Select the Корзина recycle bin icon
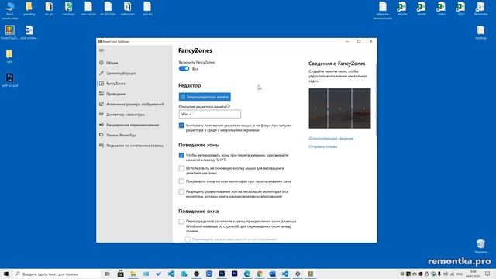Screen dimensions: 496x279 (480, 246)
